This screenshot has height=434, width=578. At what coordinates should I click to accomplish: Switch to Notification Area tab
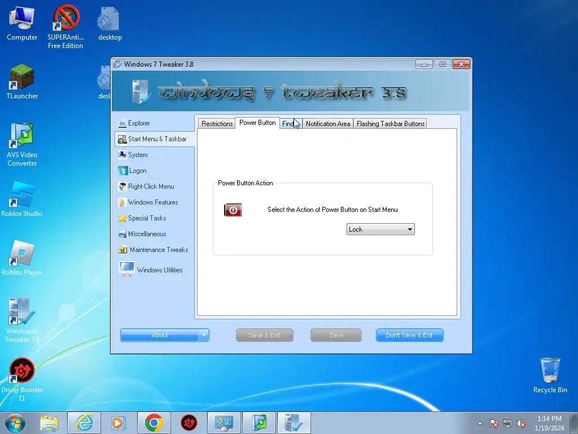328,124
